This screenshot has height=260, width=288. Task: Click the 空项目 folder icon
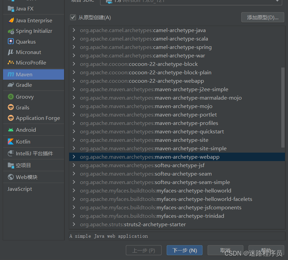tap(11, 165)
